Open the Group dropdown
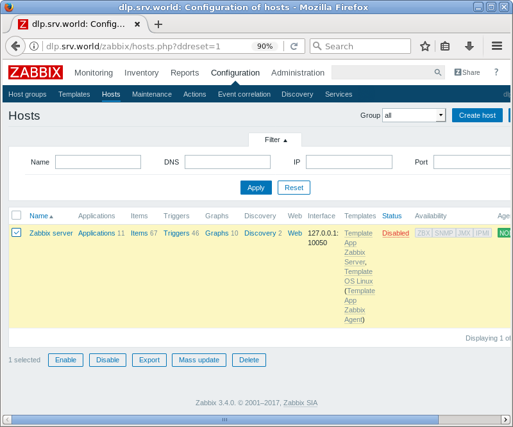The height and width of the screenshot is (427, 513). point(414,115)
